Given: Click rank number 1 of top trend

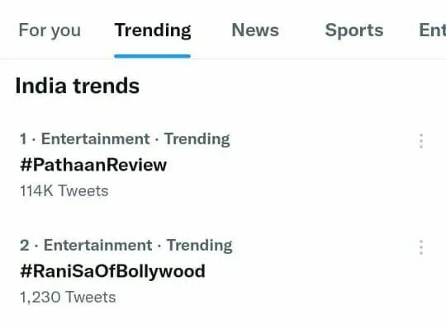Looking at the screenshot, I should coord(23,139).
